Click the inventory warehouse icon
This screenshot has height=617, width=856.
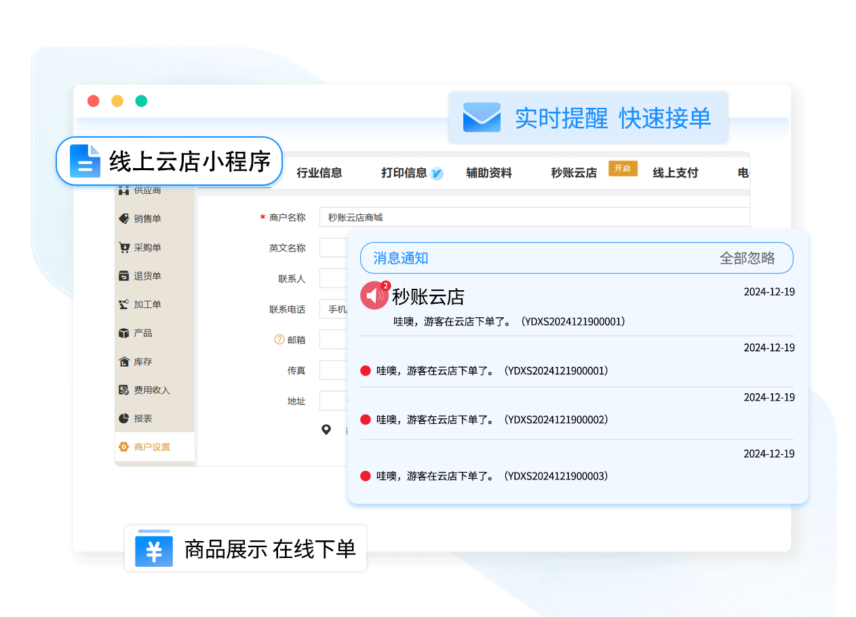[123, 362]
